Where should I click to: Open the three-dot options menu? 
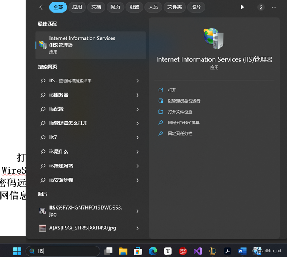(274, 7)
